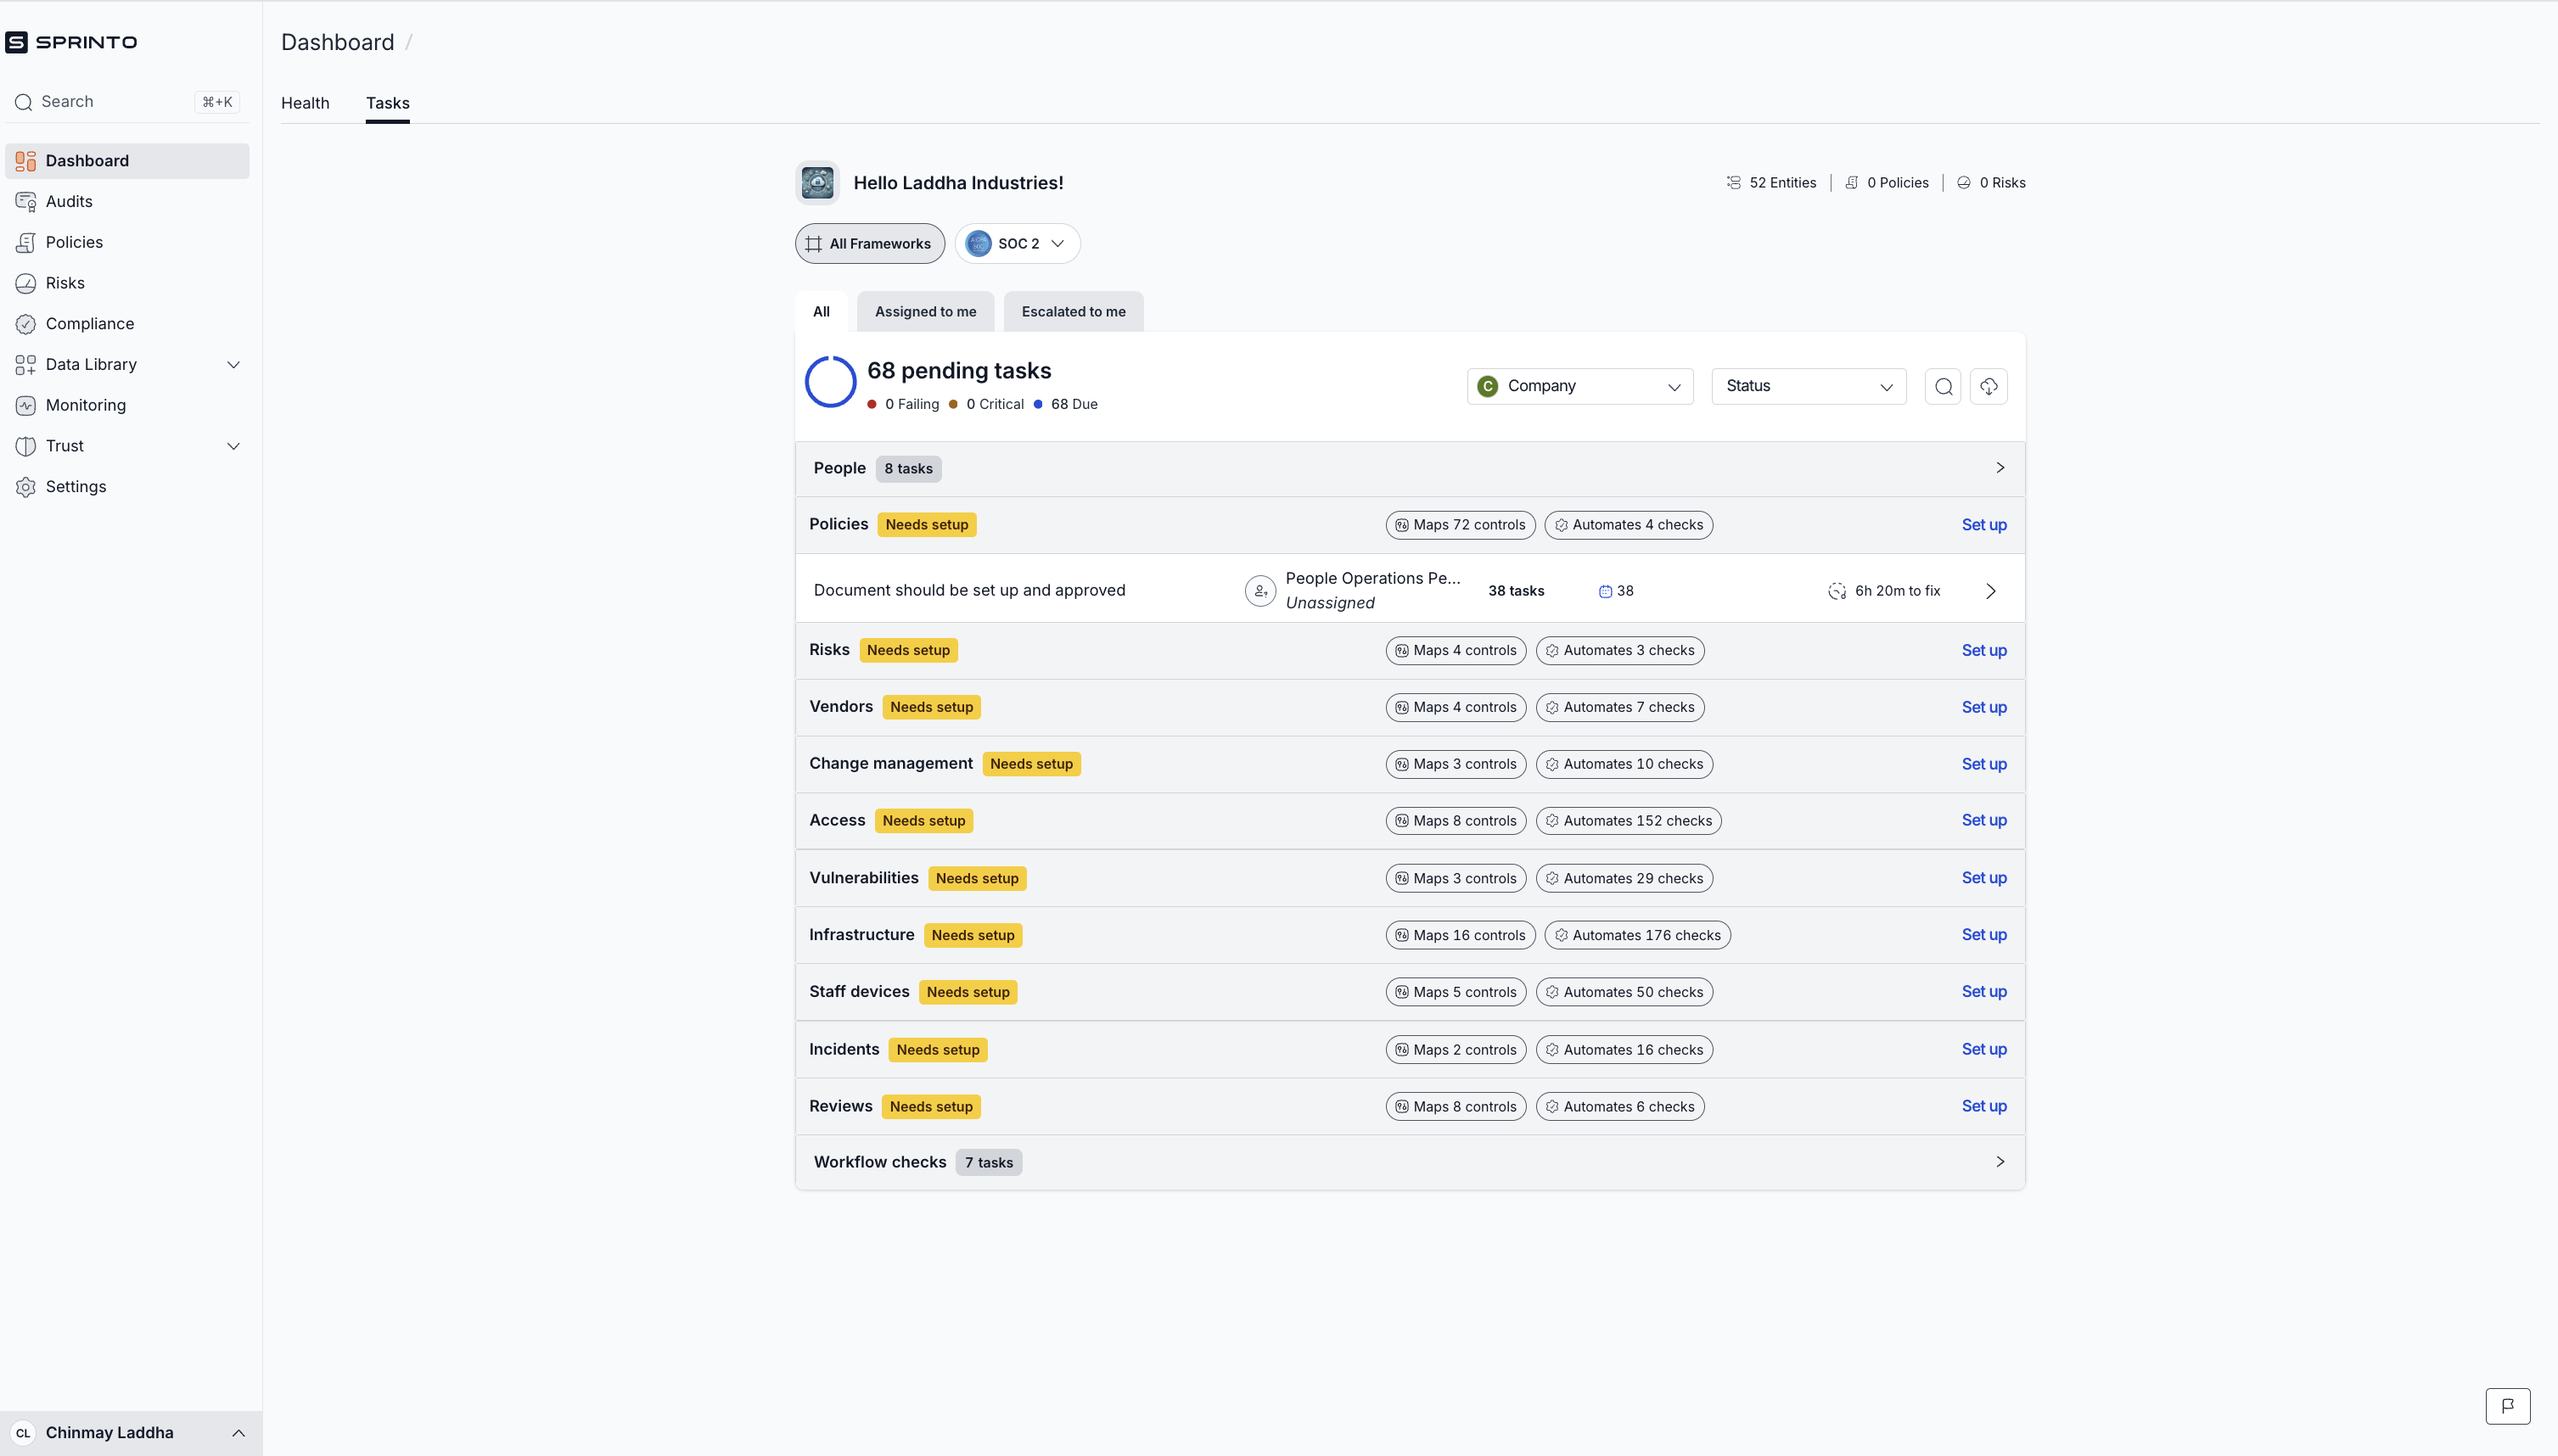Switch to the Health tab
Viewport: 2558px width, 1456px height.
pyautogui.click(x=305, y=103)
